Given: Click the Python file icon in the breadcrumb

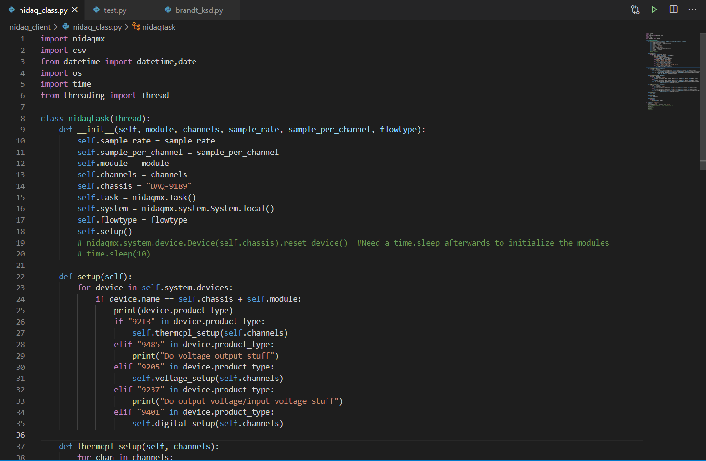Looking at the screenshot, I should [x=66, y=27].
